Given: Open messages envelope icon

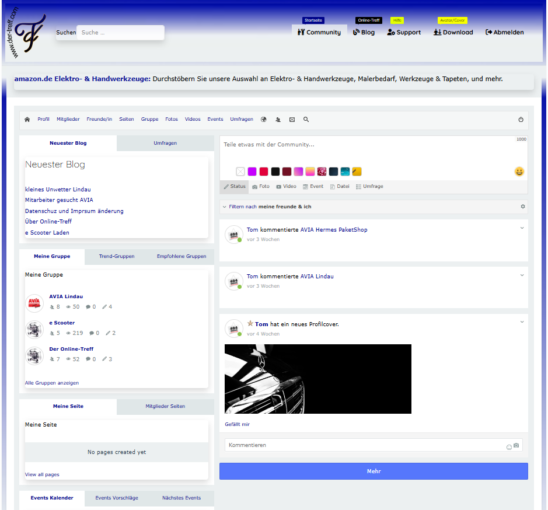Looking at the screenshot, I should click(x=292, y=120).
